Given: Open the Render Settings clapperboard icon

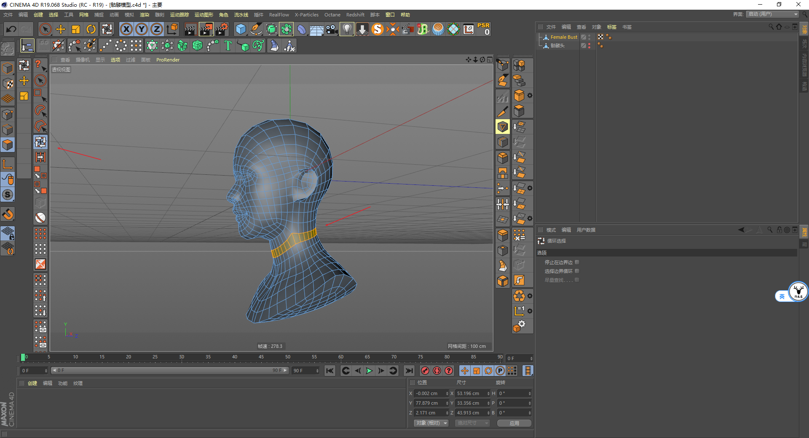Looking at the screenshot, I should click(x=221, y=29).
